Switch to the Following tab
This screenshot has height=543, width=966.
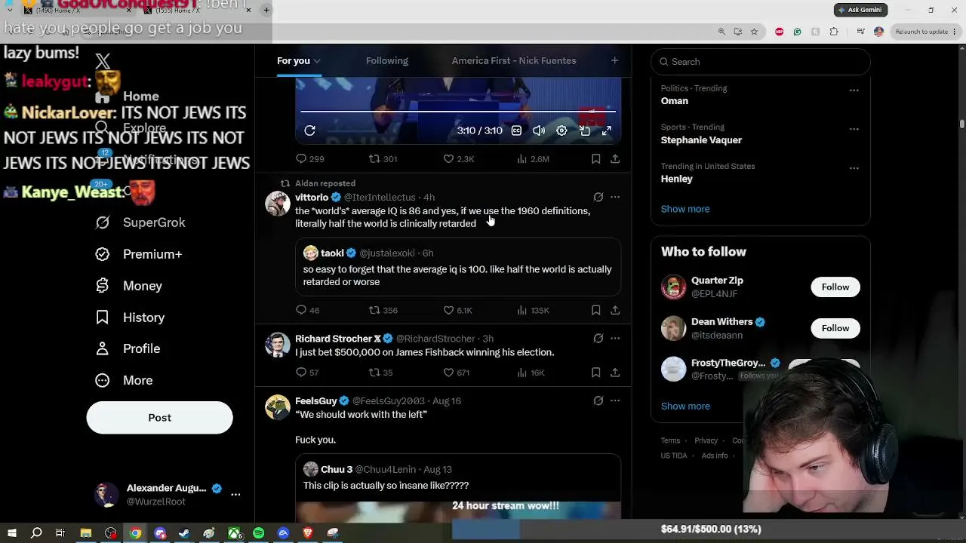387,60
